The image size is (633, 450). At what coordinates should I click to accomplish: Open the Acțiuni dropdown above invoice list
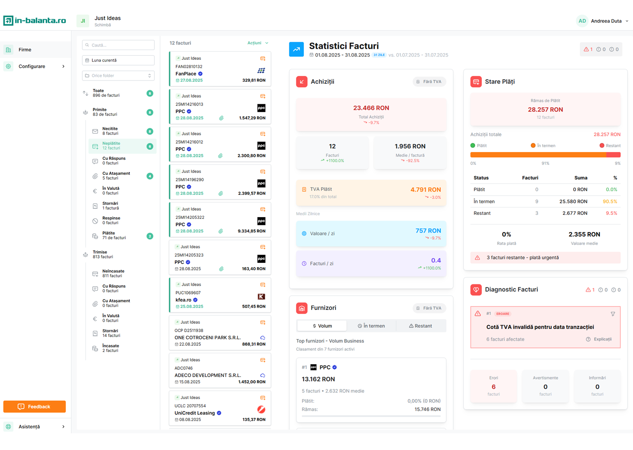pos(258,43)
